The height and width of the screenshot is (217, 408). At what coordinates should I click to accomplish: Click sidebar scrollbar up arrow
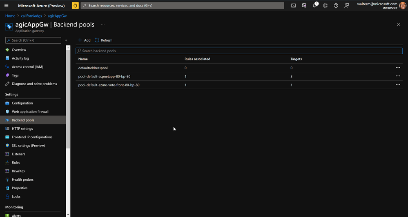pyautogui.click(x=68, y=48)
